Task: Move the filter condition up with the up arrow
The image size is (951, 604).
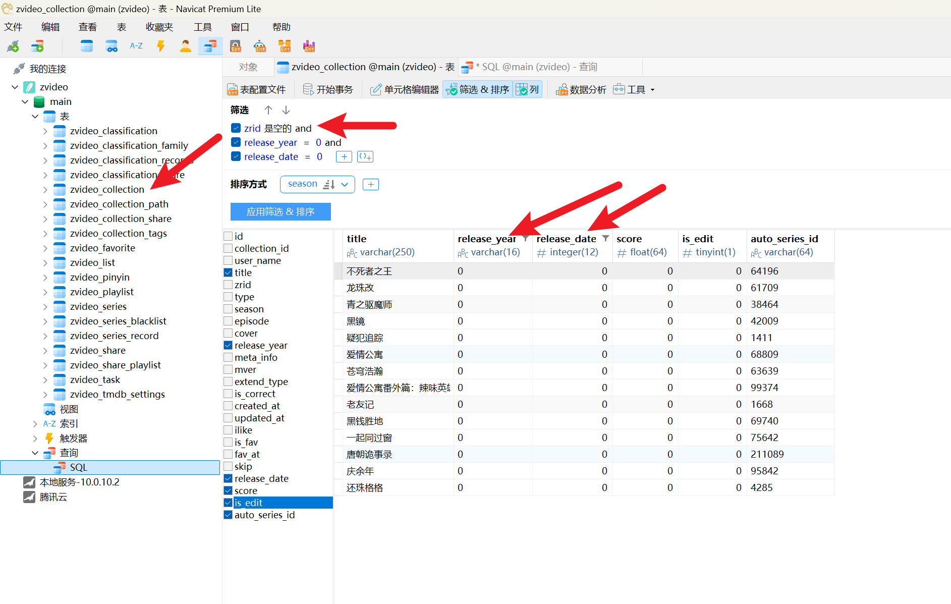Action: 268,110
